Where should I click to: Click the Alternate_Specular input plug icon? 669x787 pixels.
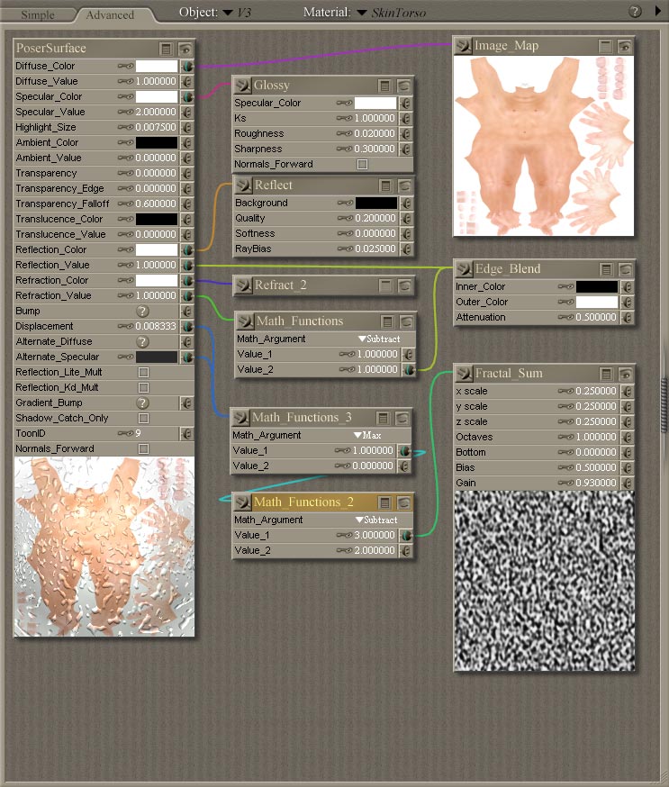pyautogui.click(x=187, y=357)
